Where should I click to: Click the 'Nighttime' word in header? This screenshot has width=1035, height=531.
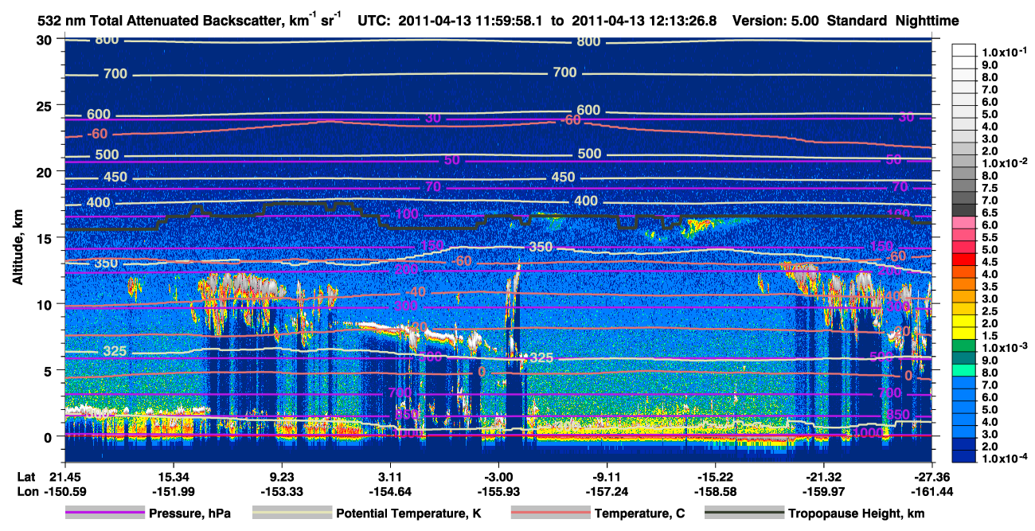tap(926, 20)
